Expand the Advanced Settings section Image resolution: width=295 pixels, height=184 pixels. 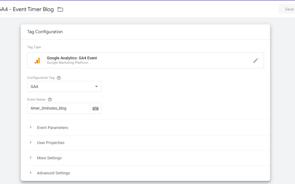(x=53, y=173)
